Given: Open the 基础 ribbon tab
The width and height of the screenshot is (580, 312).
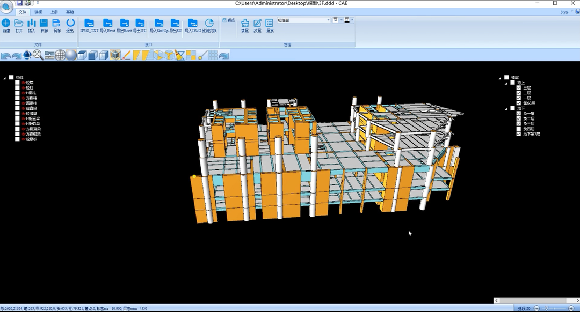Looking at the screenshot, I should point(70,12).
